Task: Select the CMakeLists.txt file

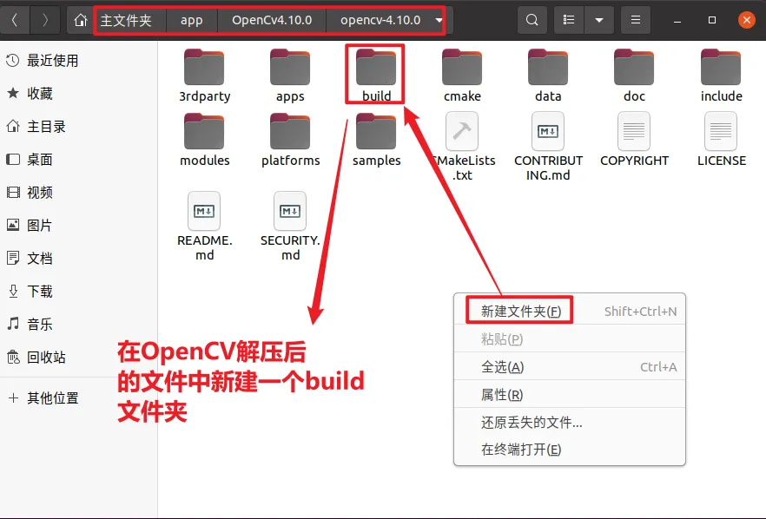Action: pyautogui.click(x=462, y=147)
